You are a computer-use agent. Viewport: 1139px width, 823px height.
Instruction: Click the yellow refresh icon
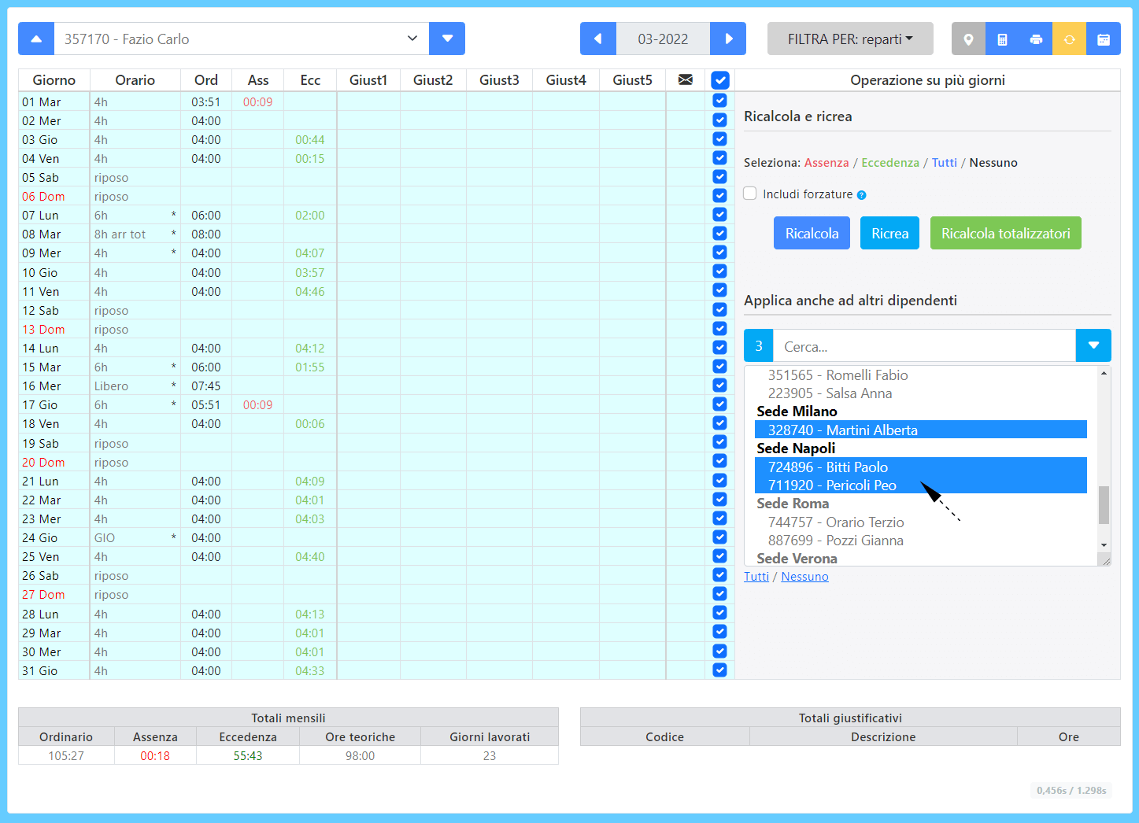tap(1070, 39)
